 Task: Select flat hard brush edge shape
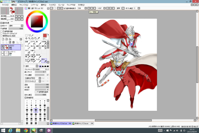pyautogui.click(x=48, y=66)
